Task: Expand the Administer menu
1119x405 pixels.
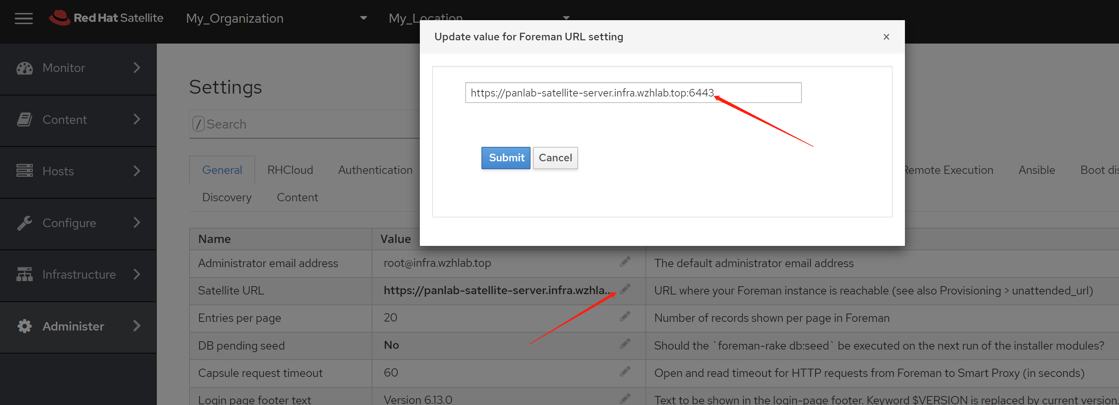Action: 78,326
